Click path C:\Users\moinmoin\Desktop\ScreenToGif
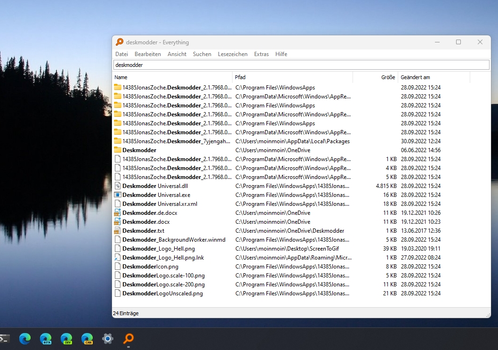The width and height of the screenshot is (498, 350). 287,249
